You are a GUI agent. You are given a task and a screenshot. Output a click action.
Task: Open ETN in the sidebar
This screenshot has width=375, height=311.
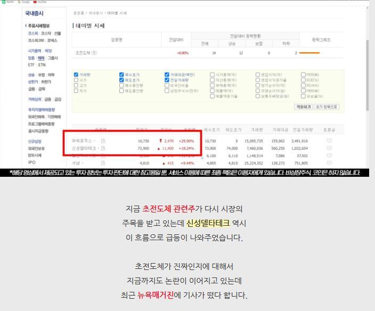[42, 65]
